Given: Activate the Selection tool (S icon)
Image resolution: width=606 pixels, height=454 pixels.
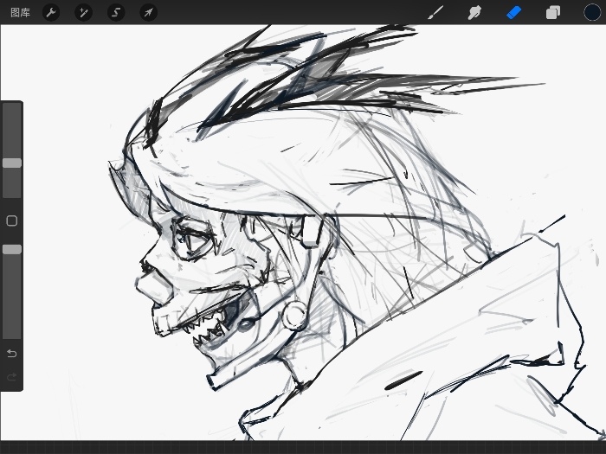Looking at the screenshot, I should tap(116, 12).
